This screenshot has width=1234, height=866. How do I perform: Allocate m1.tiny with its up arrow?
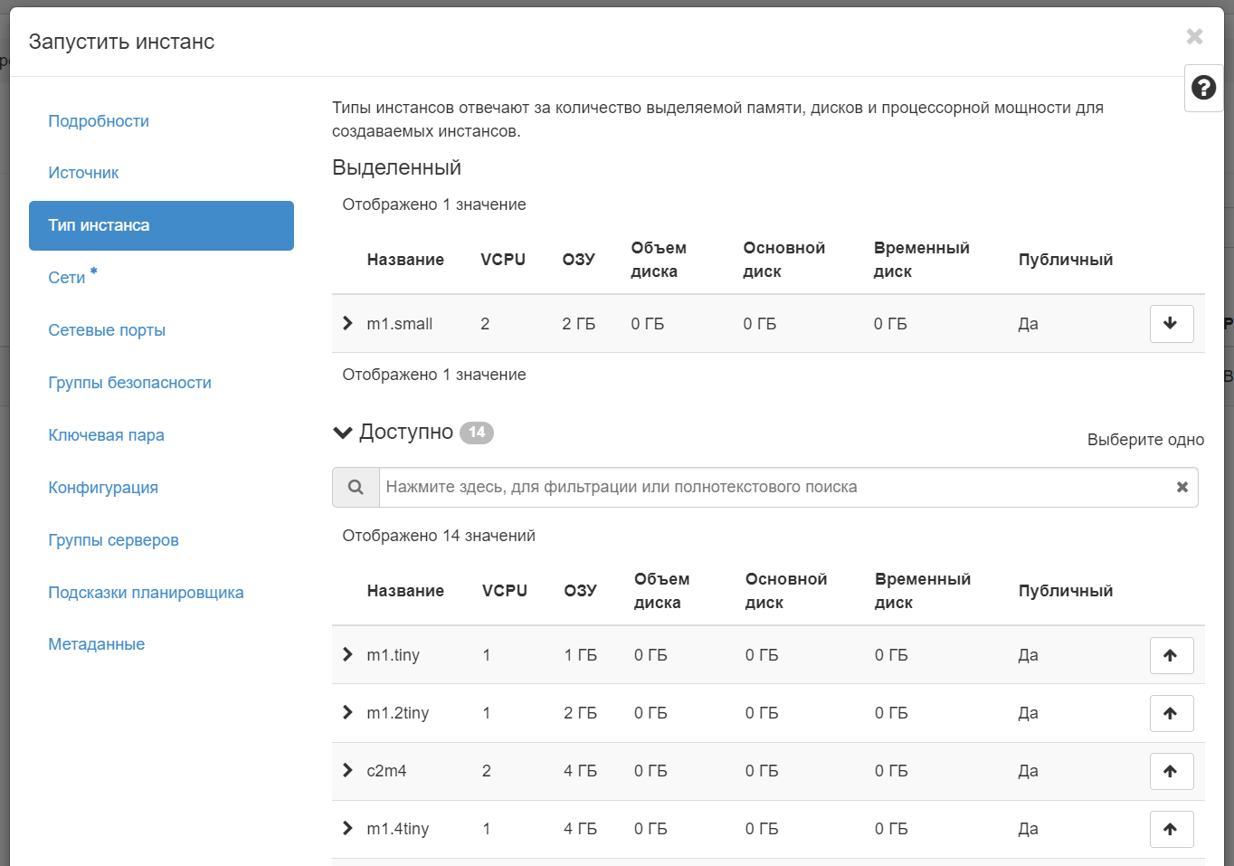1172,654
